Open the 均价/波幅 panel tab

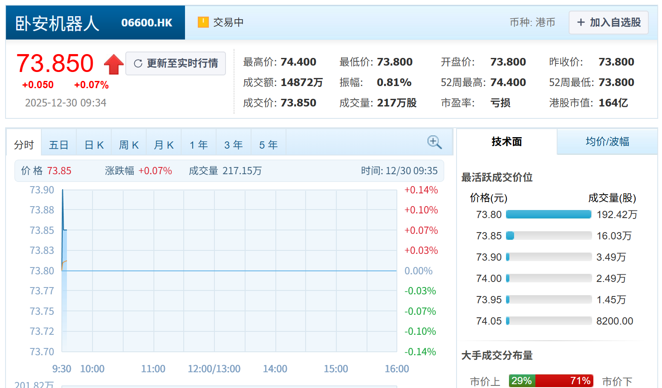607,141
